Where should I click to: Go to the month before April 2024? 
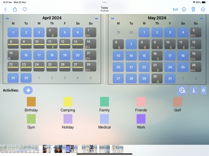[8, 18]
